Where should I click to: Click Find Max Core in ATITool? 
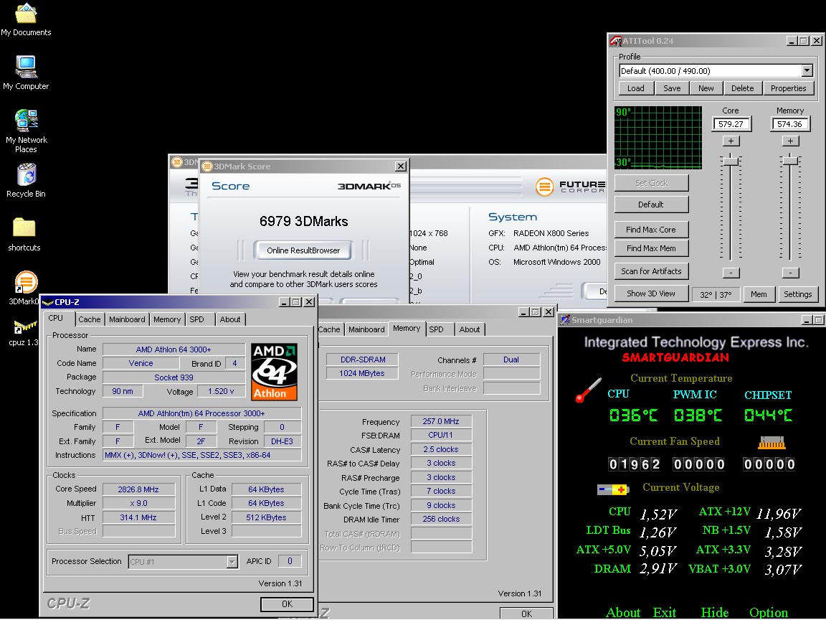(x=651, y=230)
